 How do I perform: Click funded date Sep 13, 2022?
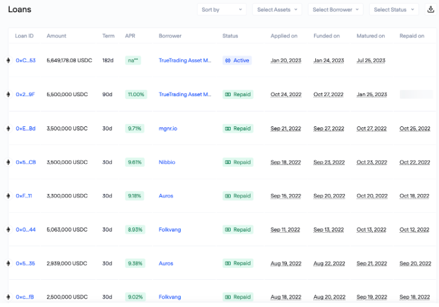328,230
